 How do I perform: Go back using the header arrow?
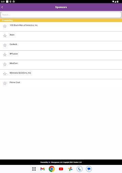tap(2, 7)
